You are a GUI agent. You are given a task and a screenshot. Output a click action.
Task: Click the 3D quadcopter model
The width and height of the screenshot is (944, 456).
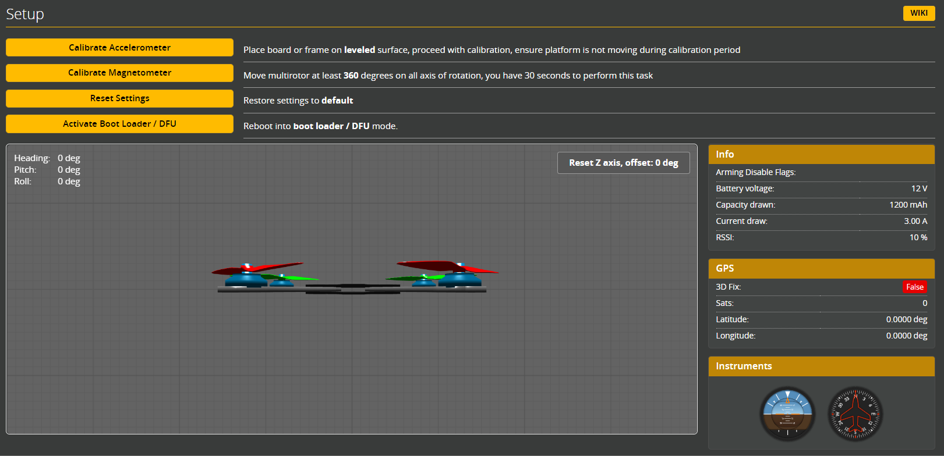[352, 279]
